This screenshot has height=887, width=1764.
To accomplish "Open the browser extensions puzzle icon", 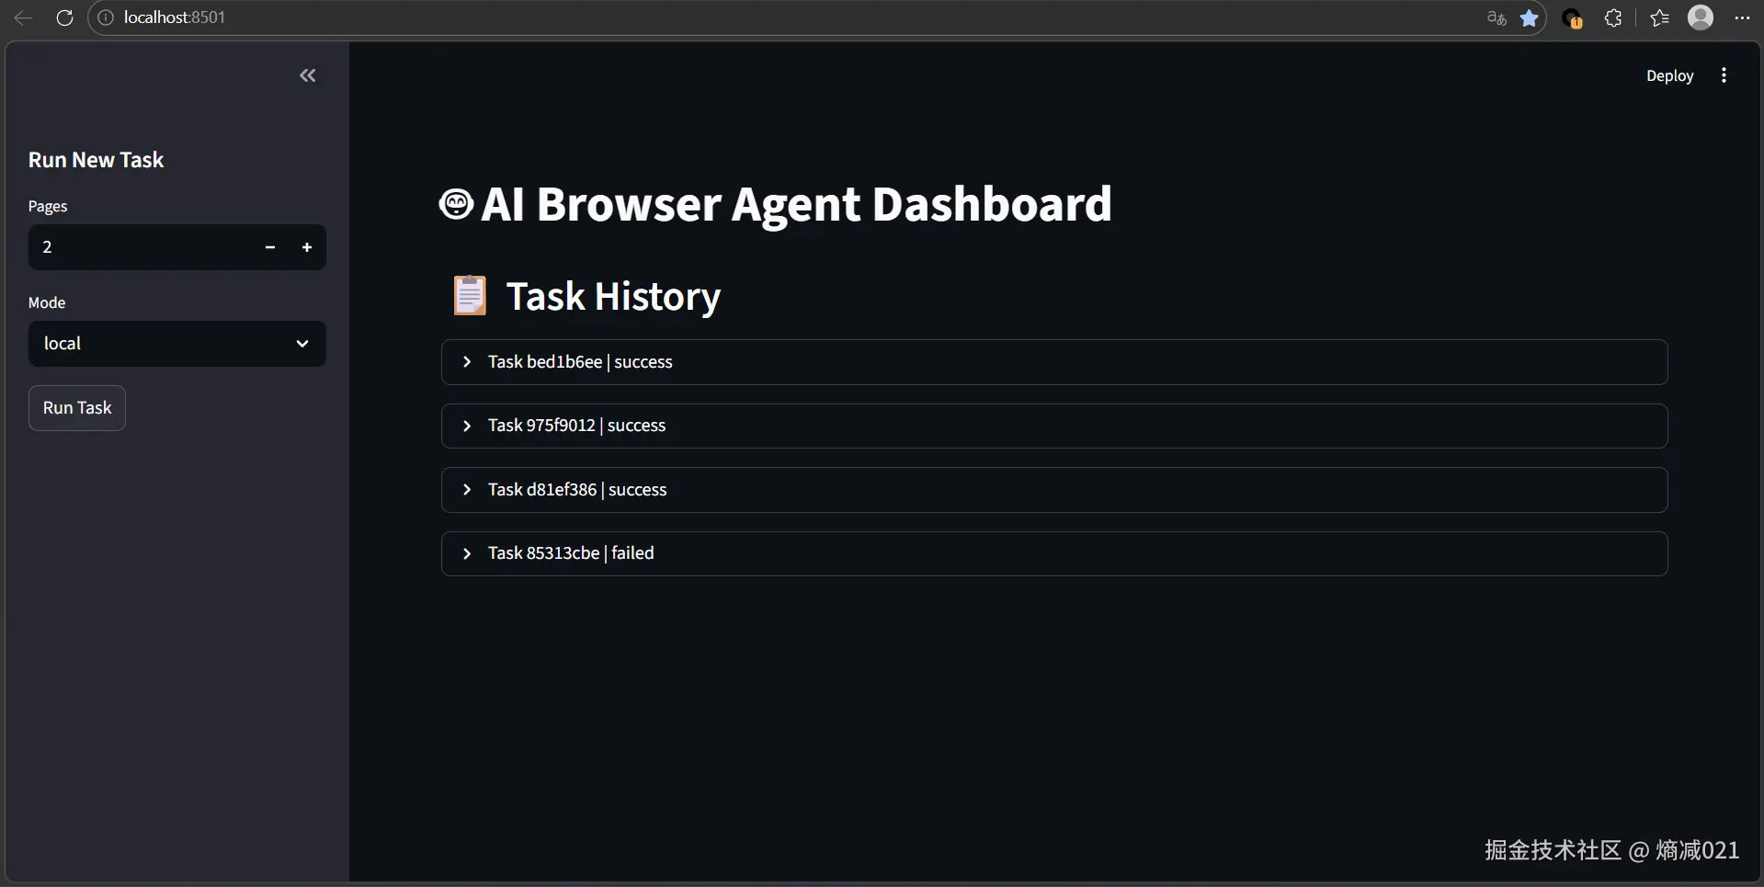I will 1612,17.
